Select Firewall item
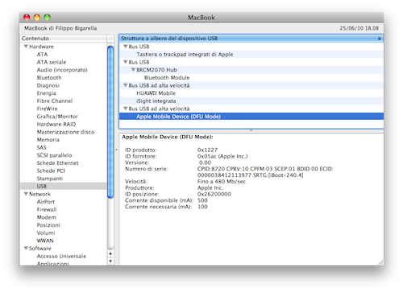The width and height of the screenshot is (403, 292). (47, 209)
